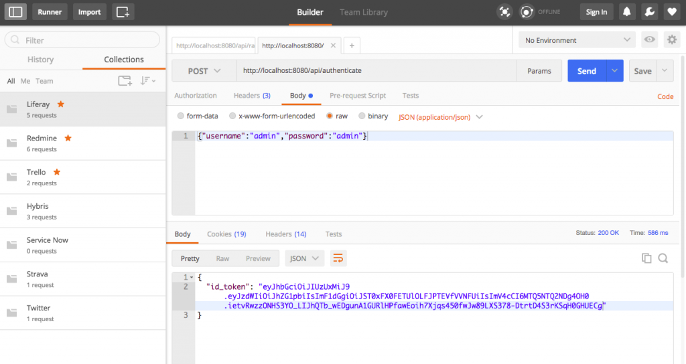Open the POST method dropdown
The image size is (686, 364).
coord(204,71)
